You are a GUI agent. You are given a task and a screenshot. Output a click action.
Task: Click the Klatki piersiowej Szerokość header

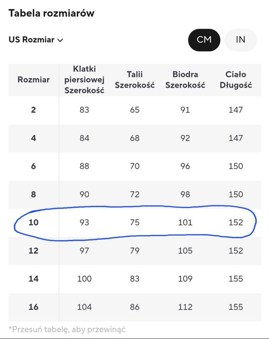pos(85,79)
